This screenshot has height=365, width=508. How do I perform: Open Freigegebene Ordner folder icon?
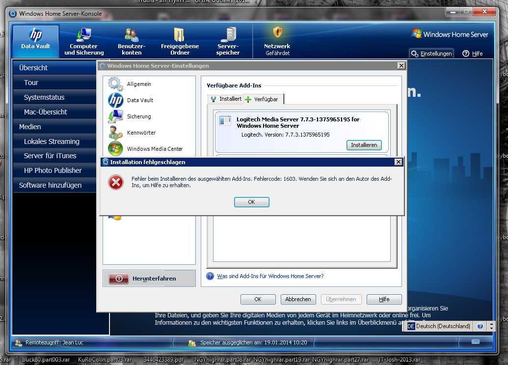[180, 41]
